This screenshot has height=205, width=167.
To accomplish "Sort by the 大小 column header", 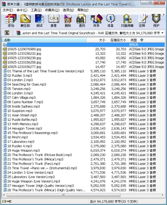I will tap(96, 40).
